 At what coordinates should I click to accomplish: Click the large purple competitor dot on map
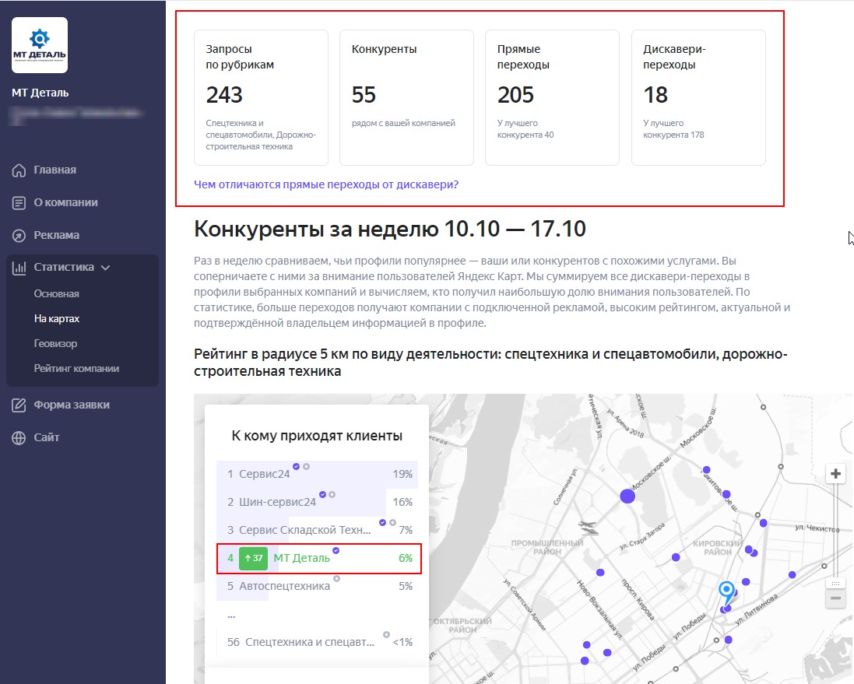pos(627,496)
